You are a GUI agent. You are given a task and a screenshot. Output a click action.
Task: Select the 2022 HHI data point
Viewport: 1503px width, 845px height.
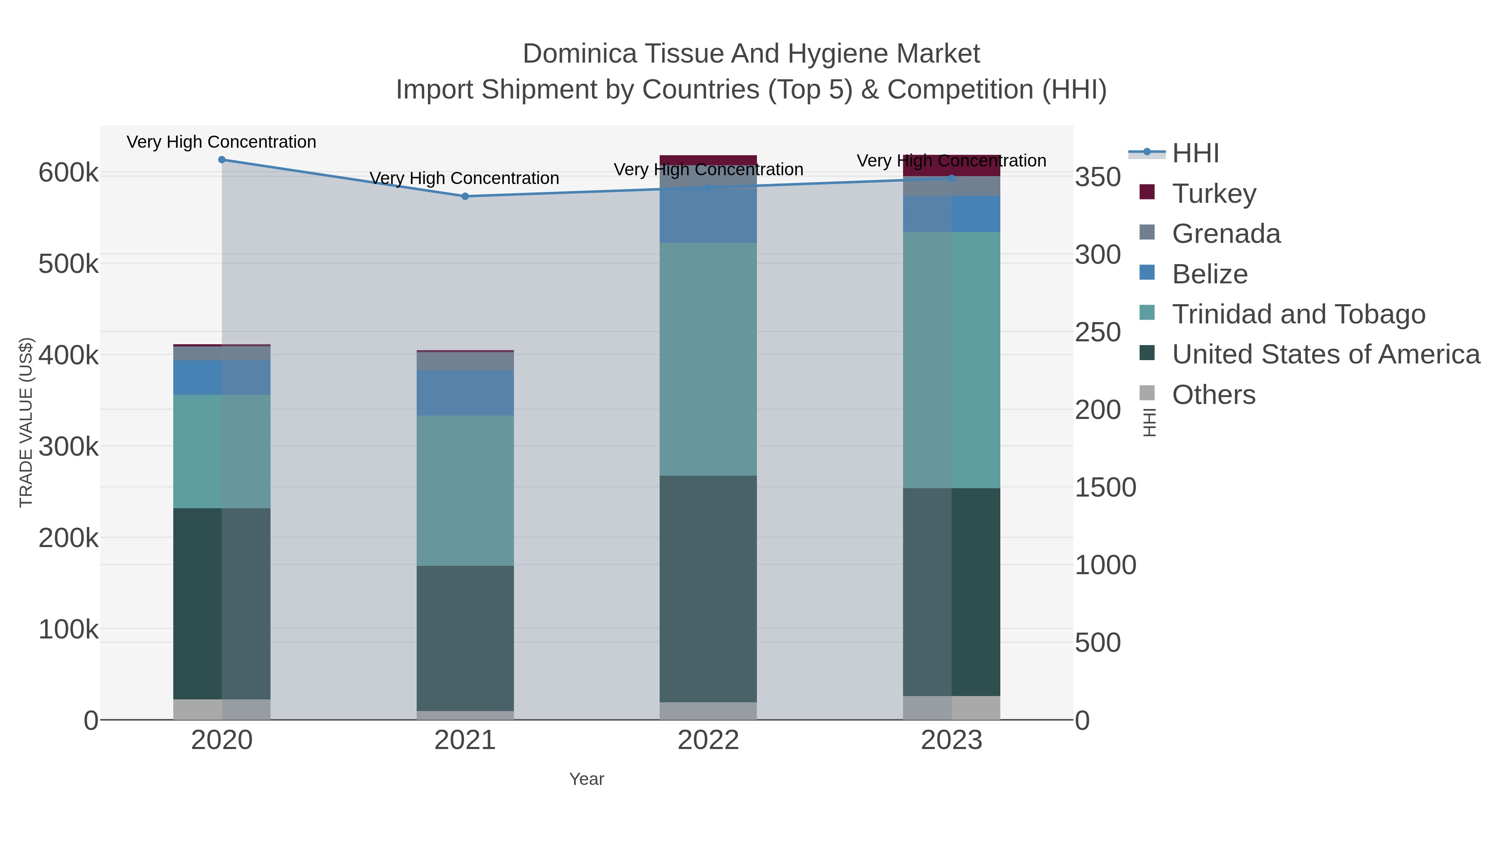click(x=708, y=187)
